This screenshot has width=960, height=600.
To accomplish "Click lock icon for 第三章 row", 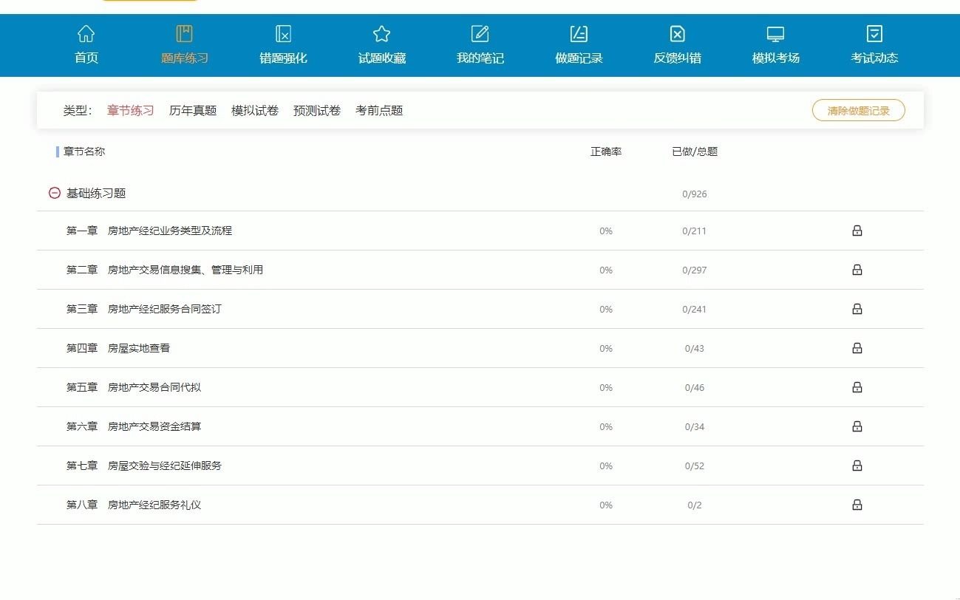I will (x=857, y=309).
